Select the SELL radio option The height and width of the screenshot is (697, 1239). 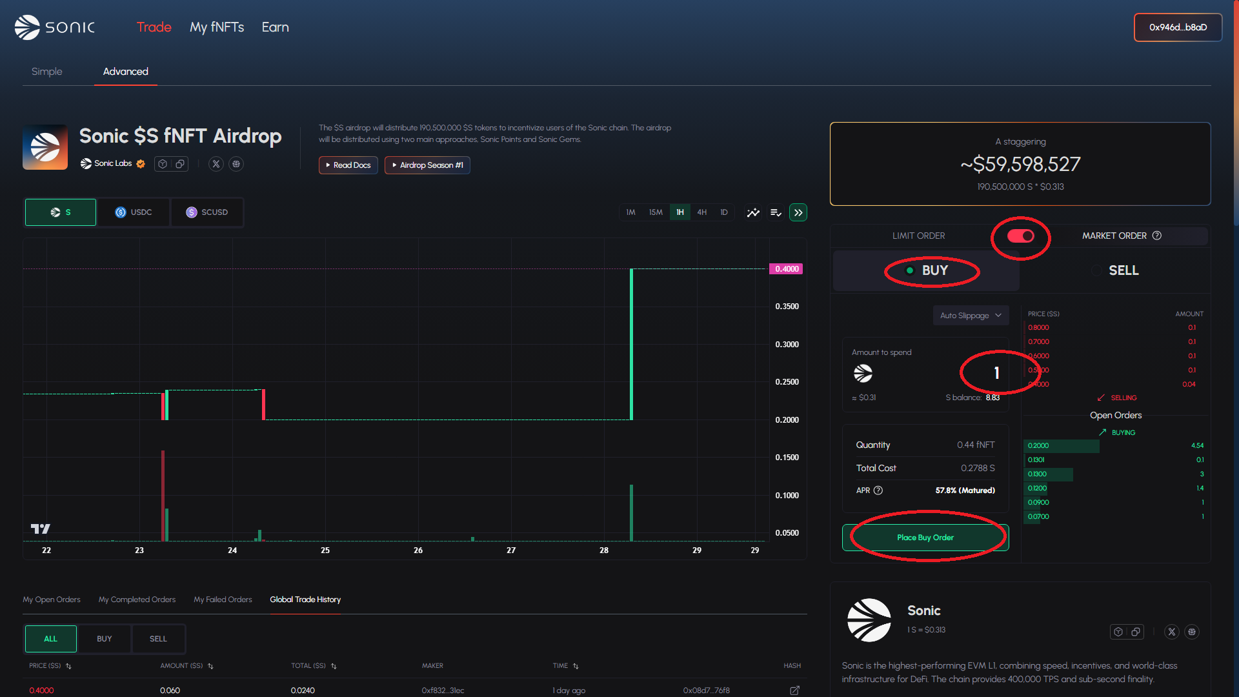(1096, 270)
